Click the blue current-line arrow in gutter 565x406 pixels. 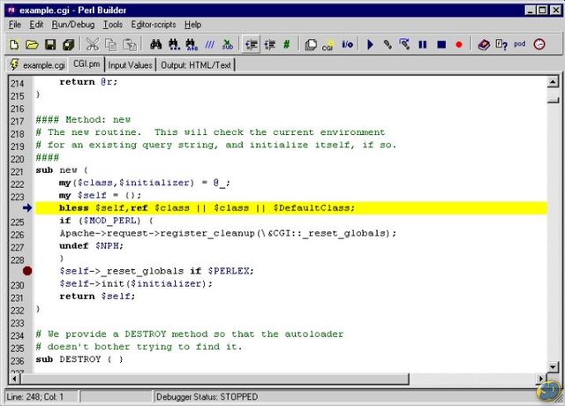27,208
